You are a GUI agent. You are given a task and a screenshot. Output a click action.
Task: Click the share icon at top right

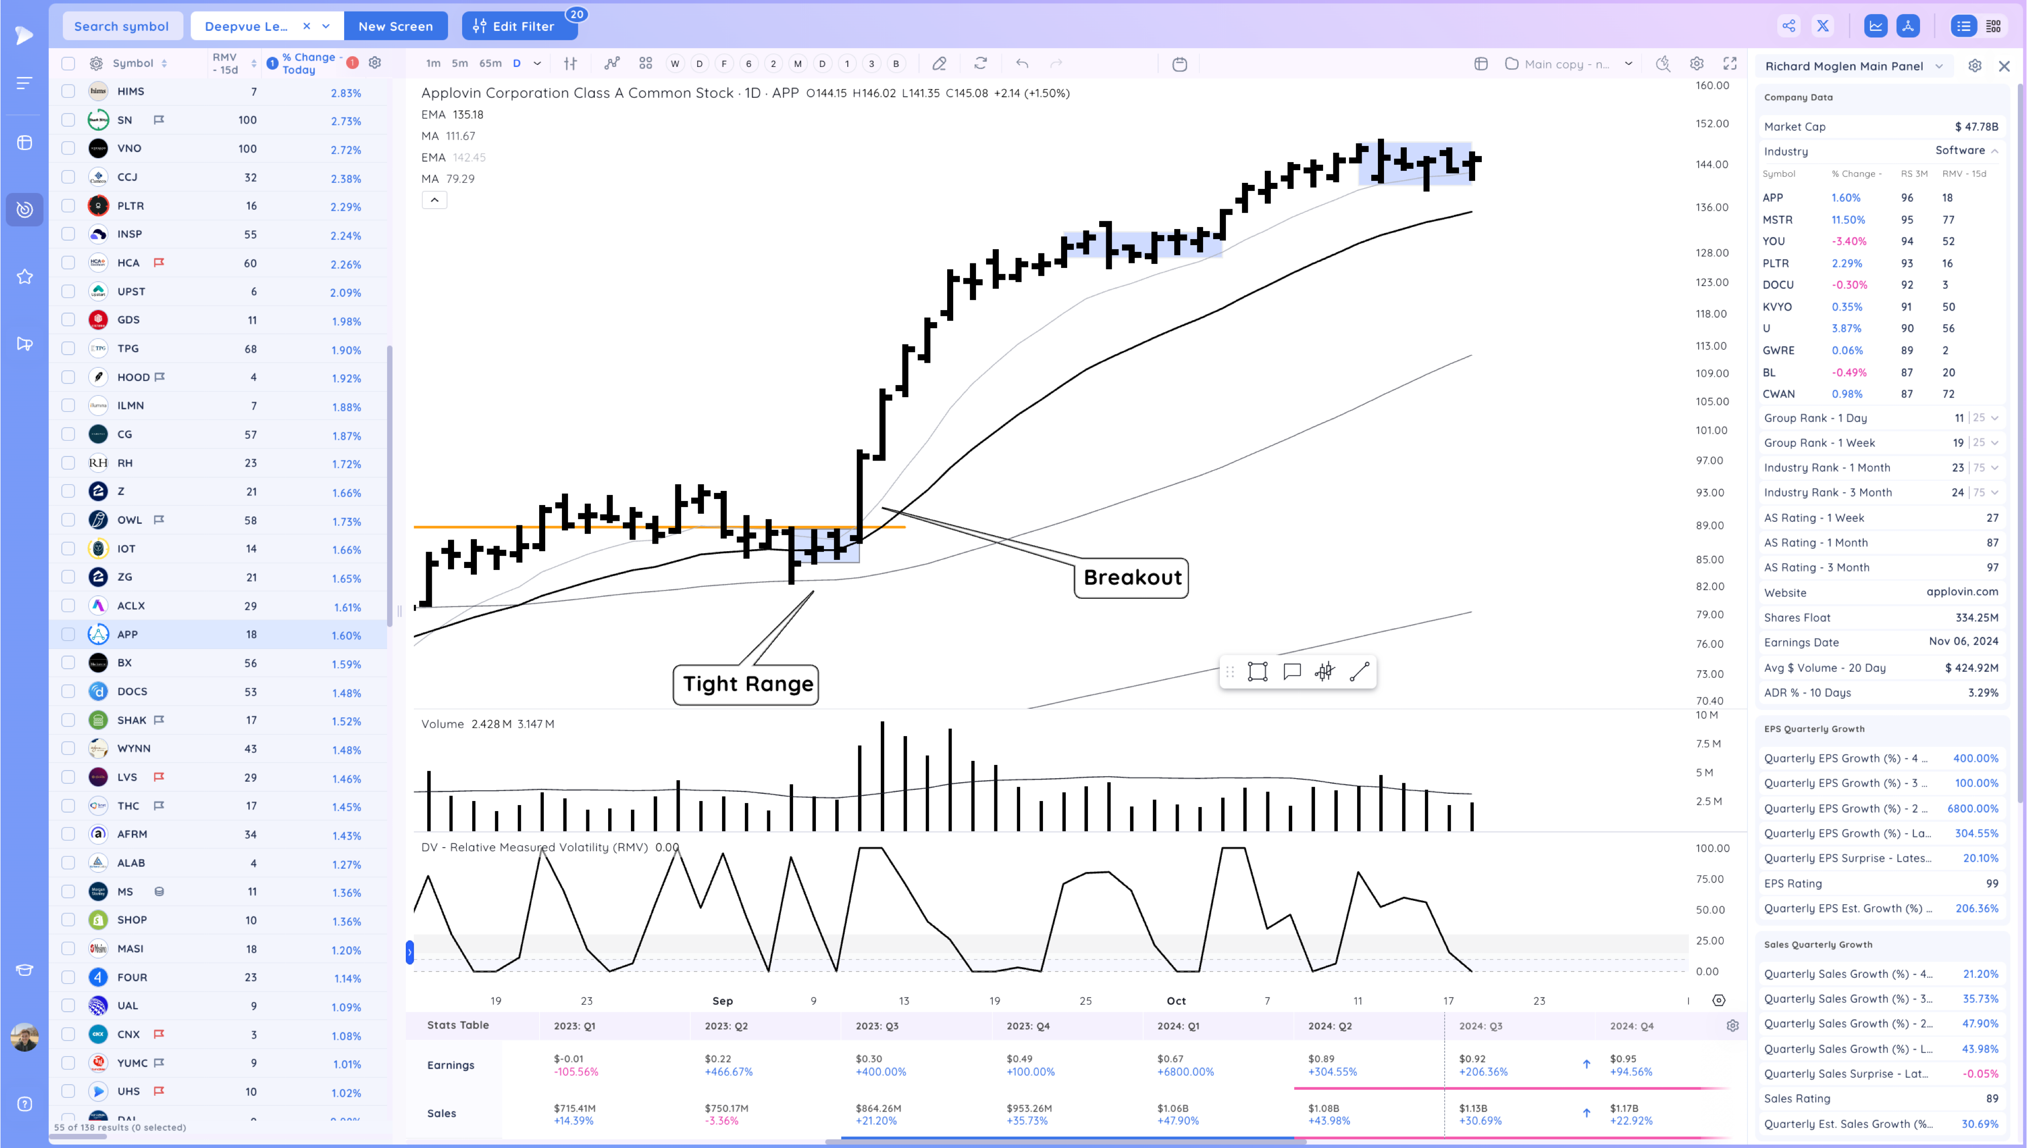click(x=1789, y=26)
